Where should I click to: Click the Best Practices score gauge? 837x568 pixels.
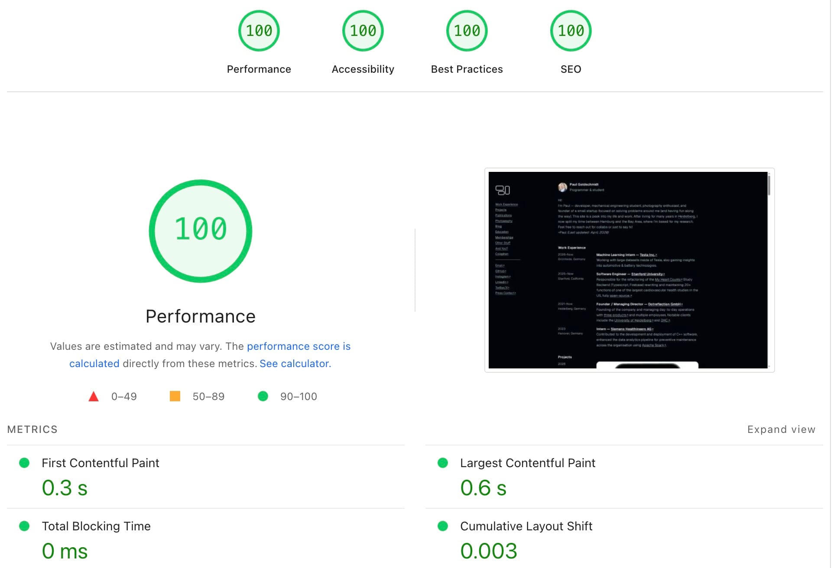click(x=467, y=31)
